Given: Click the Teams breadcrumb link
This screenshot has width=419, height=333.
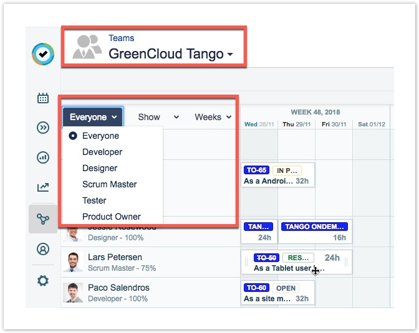Looking at the screenshot, I should (121, 38).
